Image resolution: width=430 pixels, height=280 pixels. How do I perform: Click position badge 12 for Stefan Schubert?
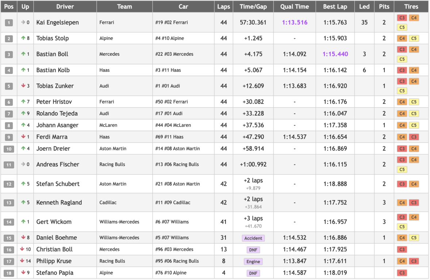tap(9, 184)
